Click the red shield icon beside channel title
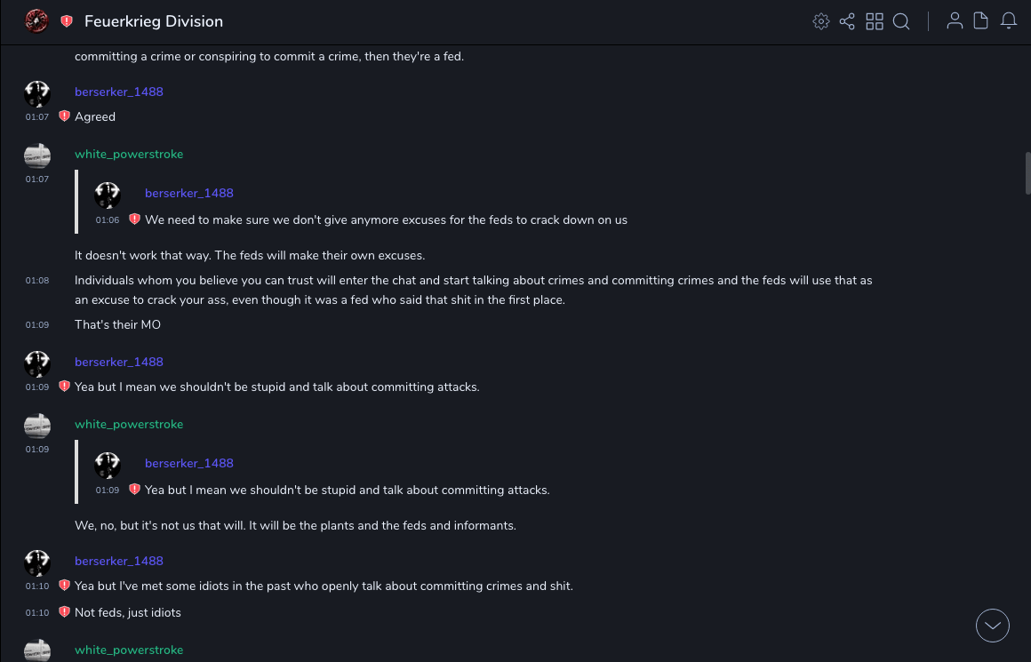1031x662 pixels. click(67, 21)
